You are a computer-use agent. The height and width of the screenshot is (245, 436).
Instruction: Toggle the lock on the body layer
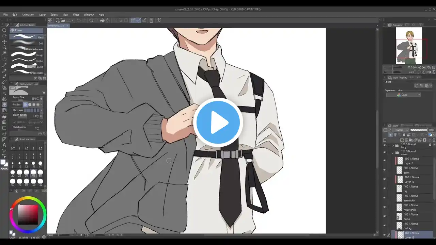pyautogui.click(x=430, y=145)
